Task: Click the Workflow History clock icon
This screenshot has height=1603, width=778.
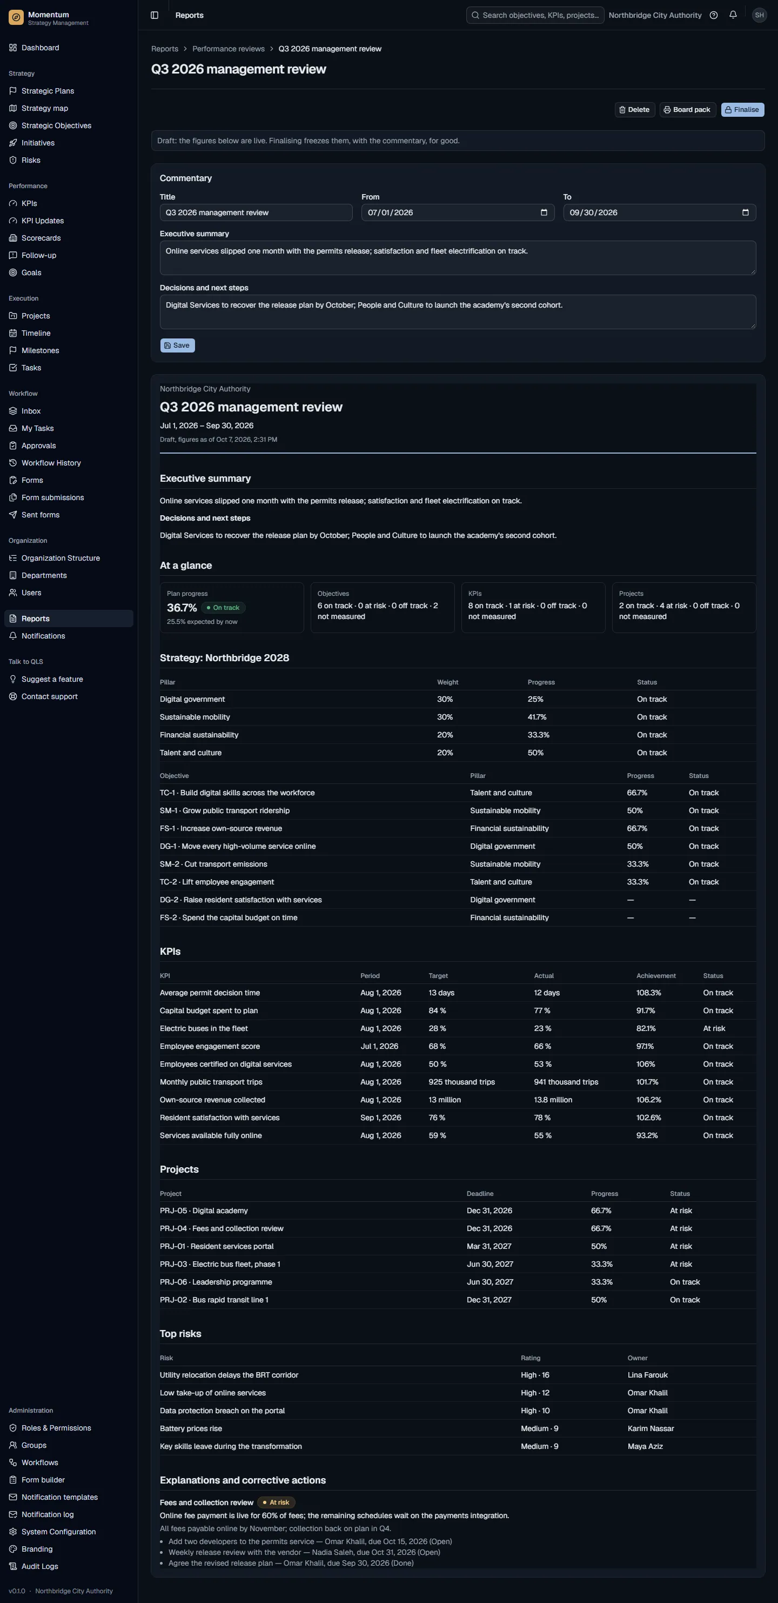Action: [x=13, y=463]
